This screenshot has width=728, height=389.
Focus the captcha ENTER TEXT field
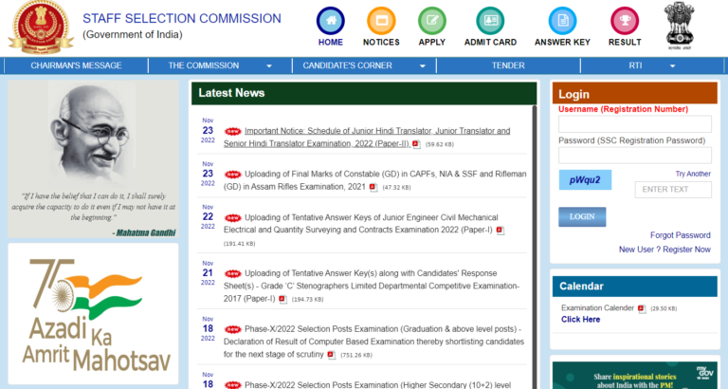pyautogui.click(x=672, y=189)
